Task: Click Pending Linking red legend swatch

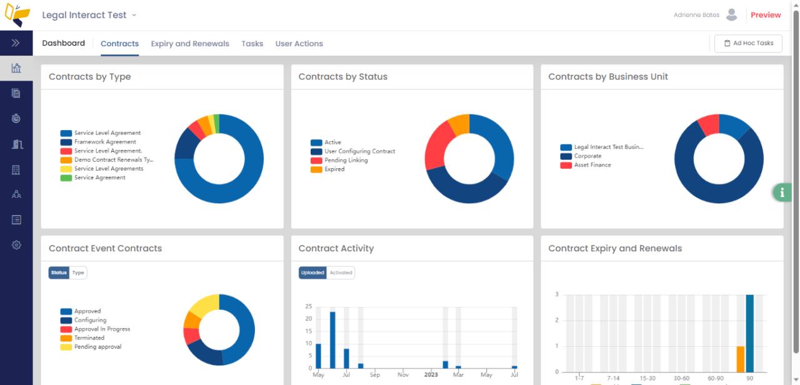Action: point(316,161)
